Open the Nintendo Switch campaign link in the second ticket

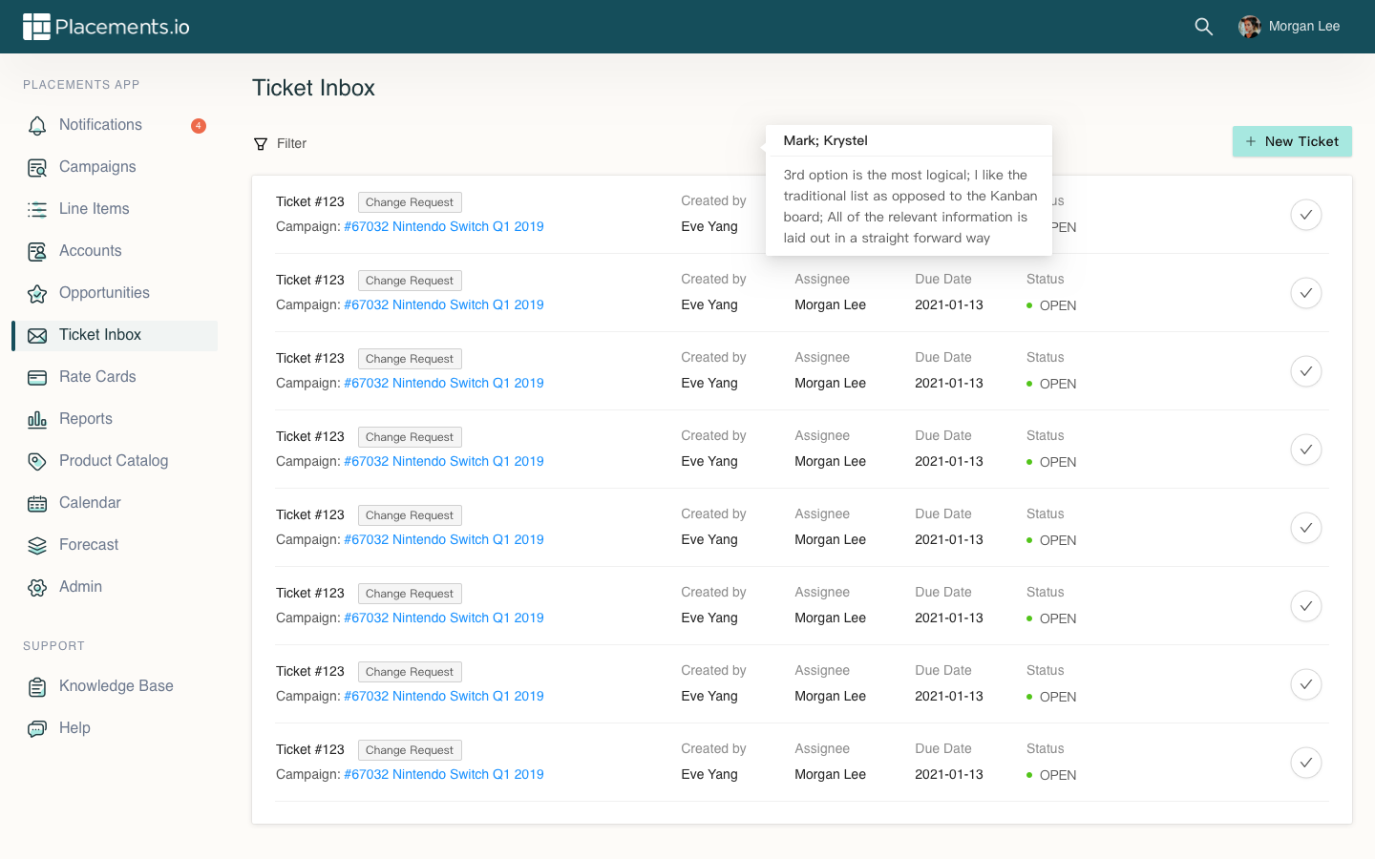click(443, 305)
